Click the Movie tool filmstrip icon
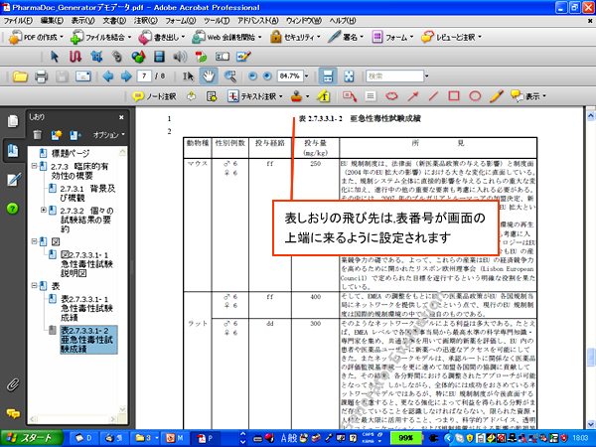The width and height of the screenshot is (596, 447). pyautogui.click(x=159, y=57)
